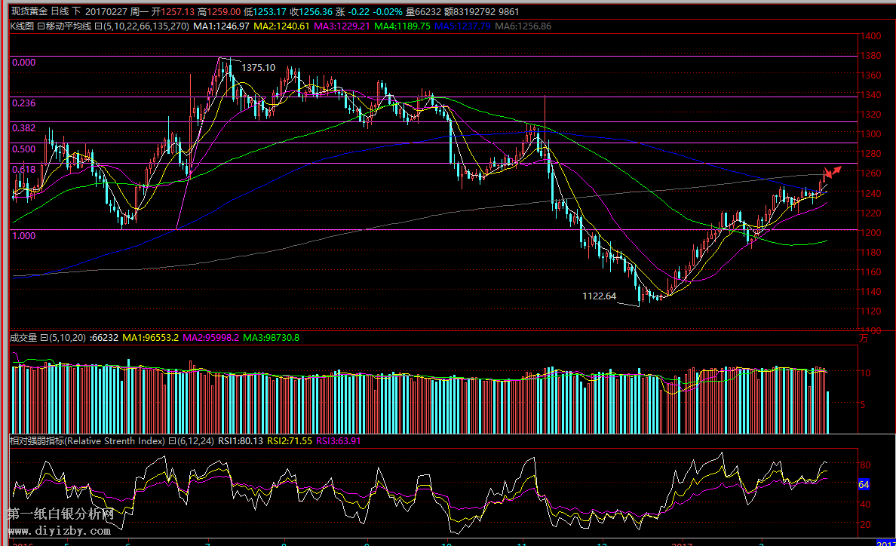
Task: Click the 80 RSI axis label
Action: click(865, 465)
